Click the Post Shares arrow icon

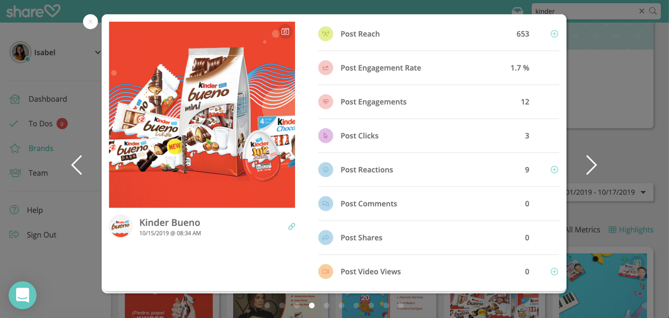tap(326, 238)
